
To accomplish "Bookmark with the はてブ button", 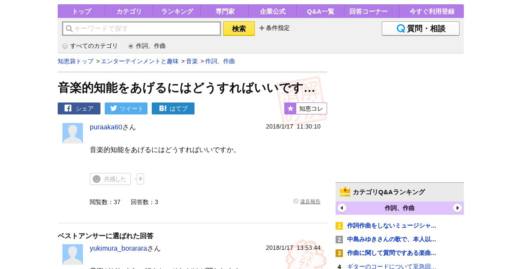I will 173,108.
